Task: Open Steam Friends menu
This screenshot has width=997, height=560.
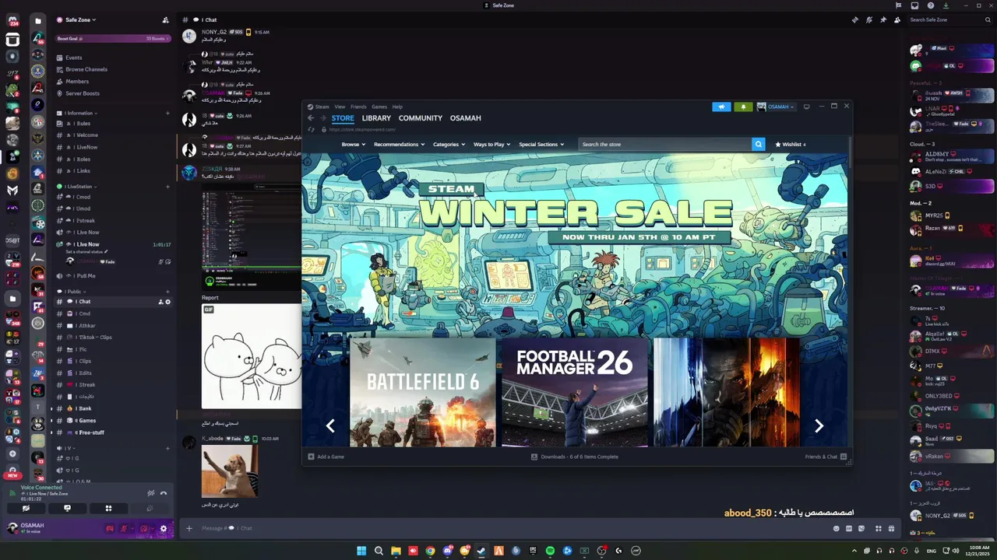Action: coord(358,107)
